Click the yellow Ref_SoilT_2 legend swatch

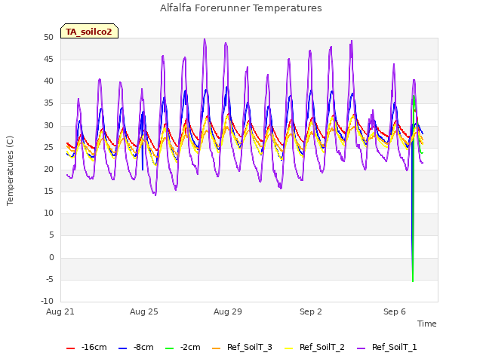click(288, 348)
